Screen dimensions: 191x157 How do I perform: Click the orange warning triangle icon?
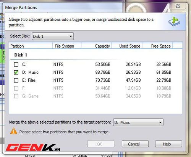click(x=14, y=131)
